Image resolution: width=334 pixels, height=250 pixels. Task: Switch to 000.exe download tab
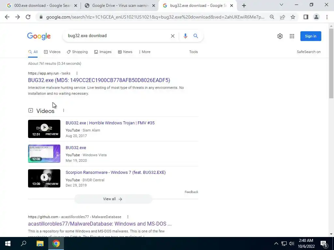point(42,6)
